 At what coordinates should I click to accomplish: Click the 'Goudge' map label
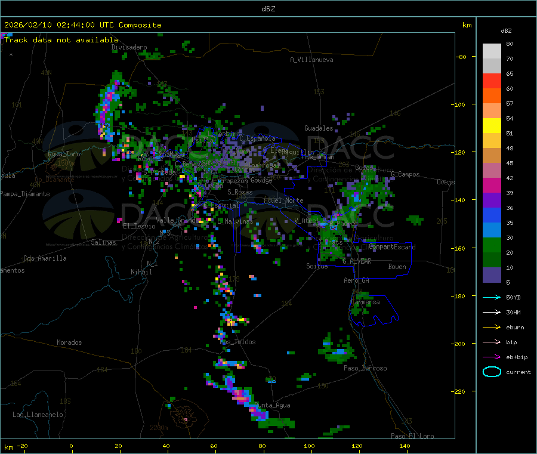[261, 180]
